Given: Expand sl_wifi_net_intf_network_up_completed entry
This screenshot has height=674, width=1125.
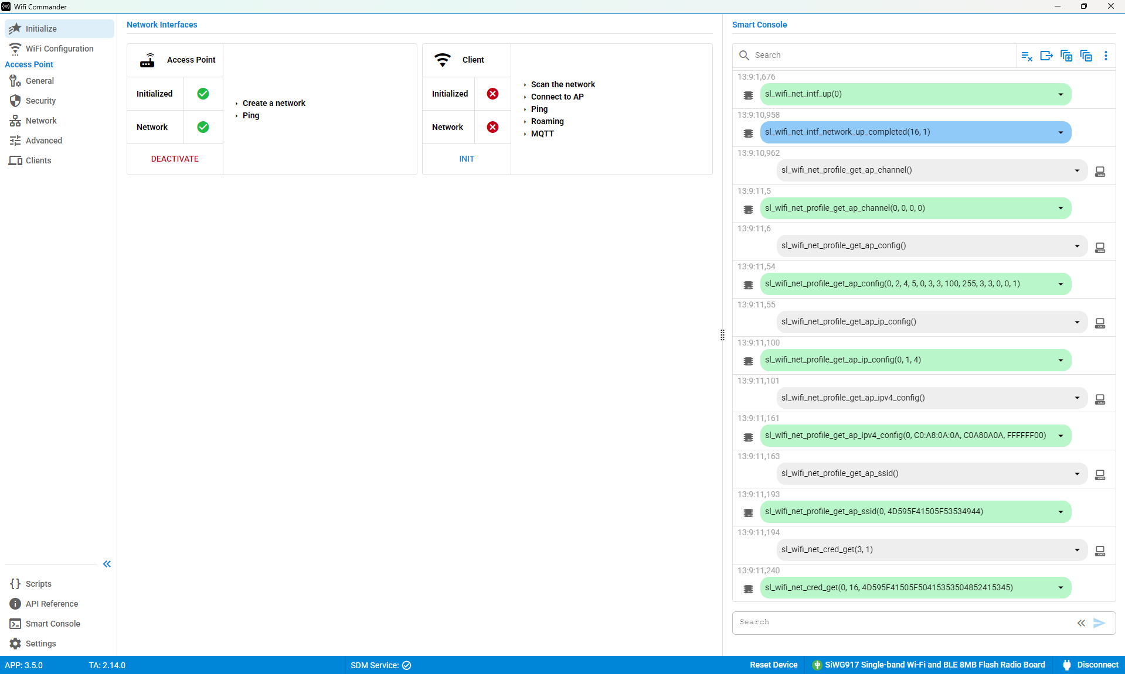Looking at the screenshot, I should [x=1061, y=133].
